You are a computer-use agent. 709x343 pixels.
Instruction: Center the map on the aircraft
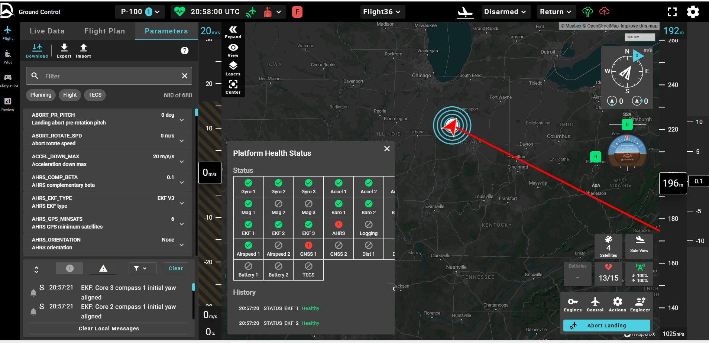pos(233,87)
